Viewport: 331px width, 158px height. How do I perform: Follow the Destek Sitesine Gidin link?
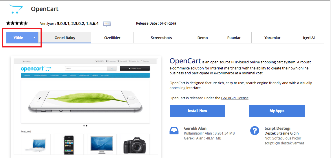pos(281,133)
